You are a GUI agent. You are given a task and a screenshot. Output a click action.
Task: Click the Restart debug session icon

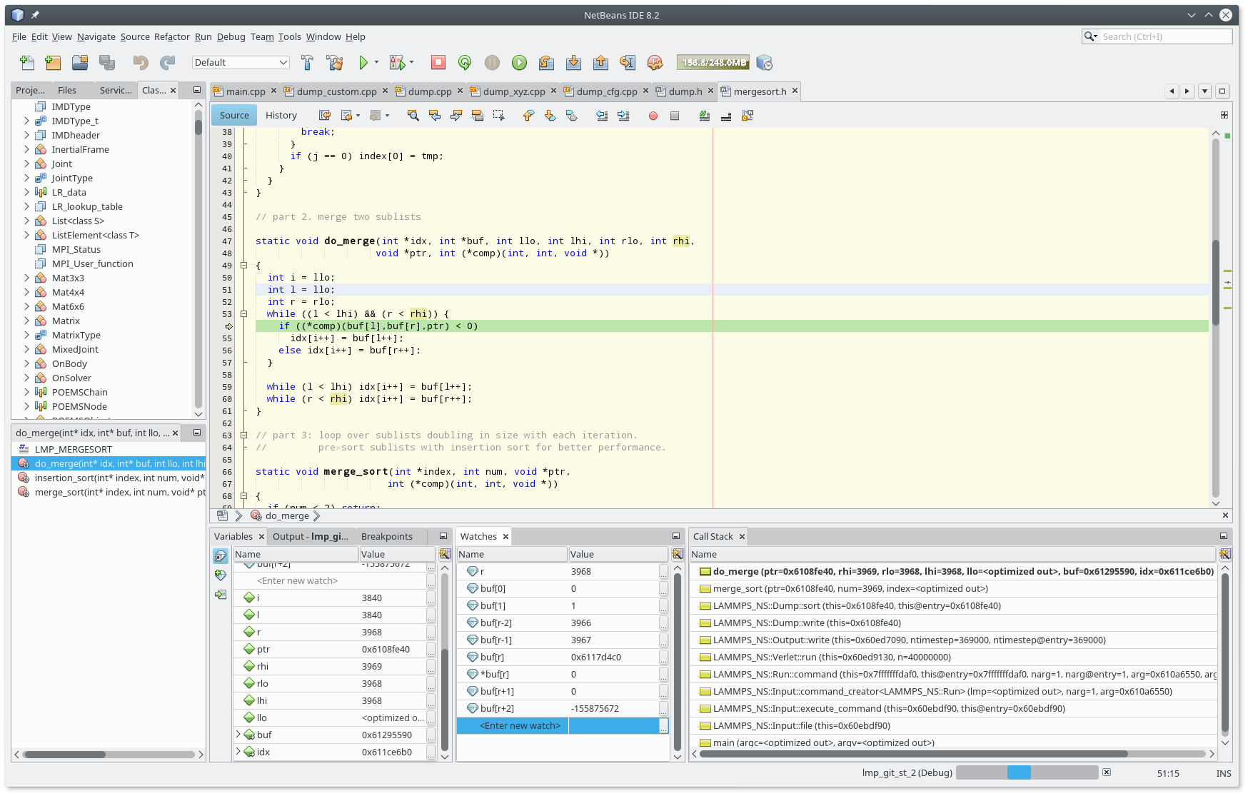click(465, 63)
